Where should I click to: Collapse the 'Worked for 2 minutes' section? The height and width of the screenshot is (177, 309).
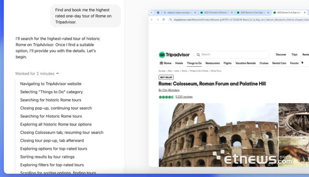coord(57,73)
